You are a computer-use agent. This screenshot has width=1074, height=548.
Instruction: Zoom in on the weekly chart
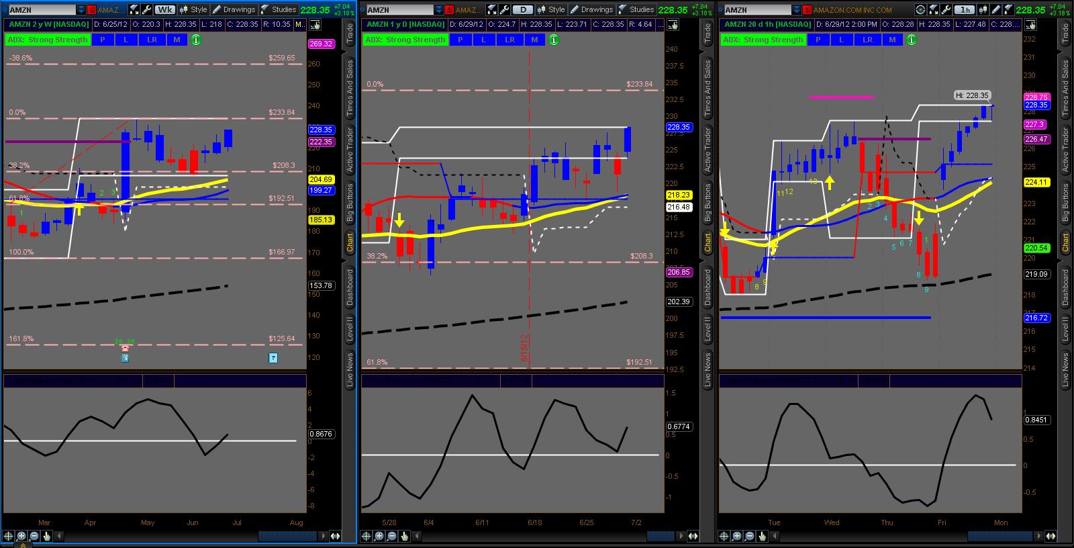point(21,536)
